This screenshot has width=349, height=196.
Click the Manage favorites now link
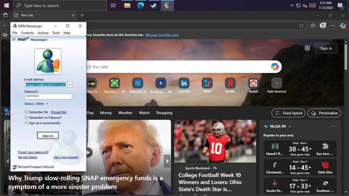click(162, 35)
